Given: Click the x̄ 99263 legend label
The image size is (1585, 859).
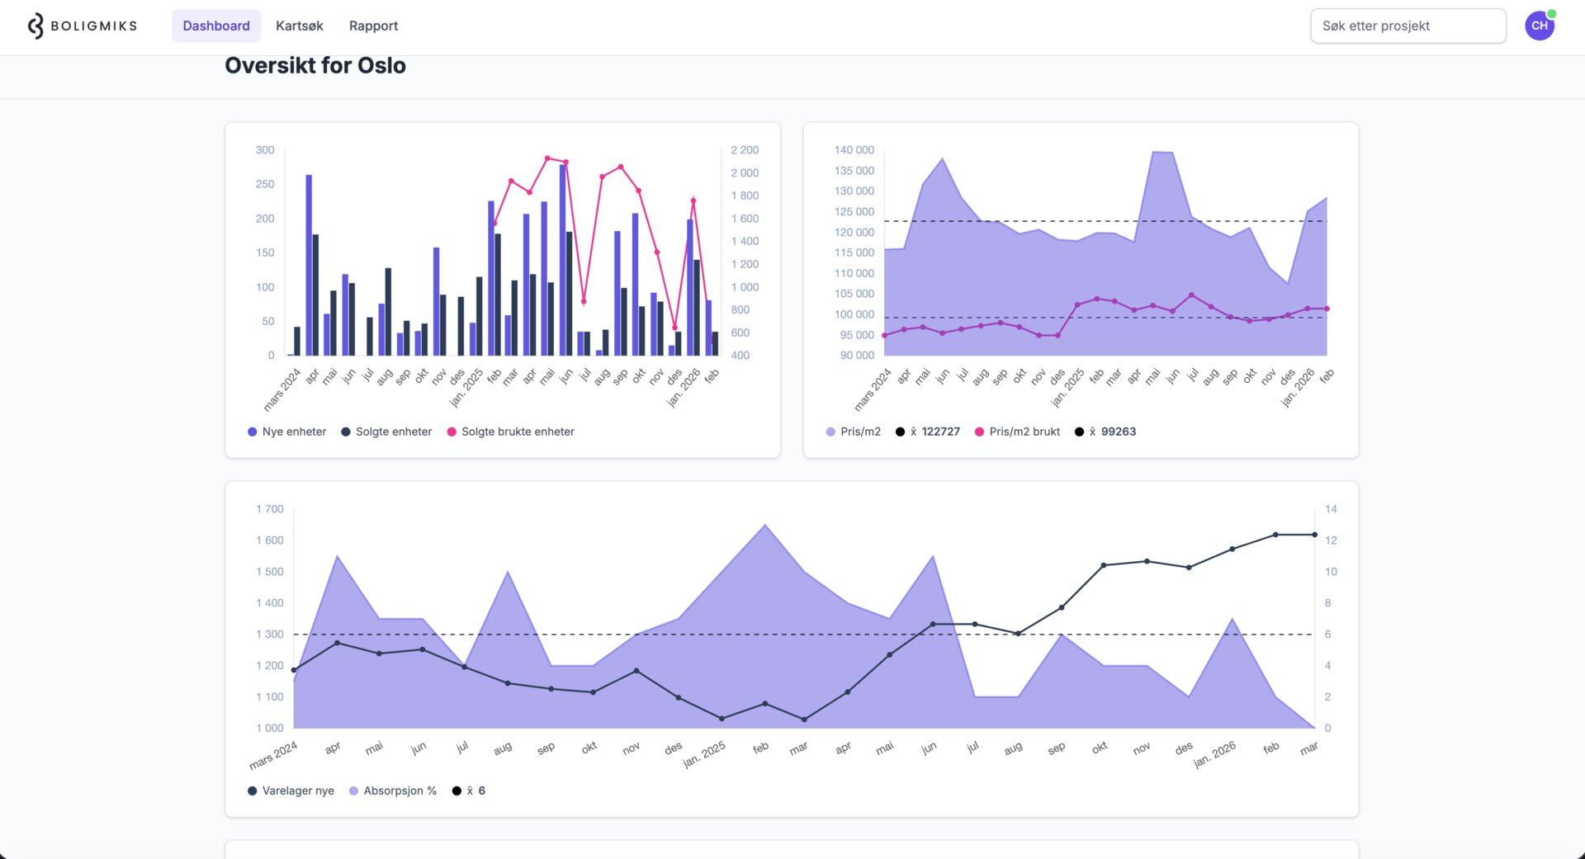Looking at the screenshot, I should point(1106,431).
